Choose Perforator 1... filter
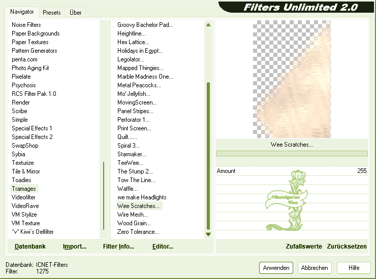The width and height of the screenshot is (376, 279). point(133,120)
